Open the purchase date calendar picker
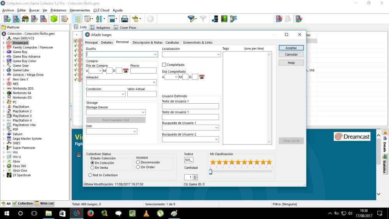389x219 pixels. click(x=126, y=71)
